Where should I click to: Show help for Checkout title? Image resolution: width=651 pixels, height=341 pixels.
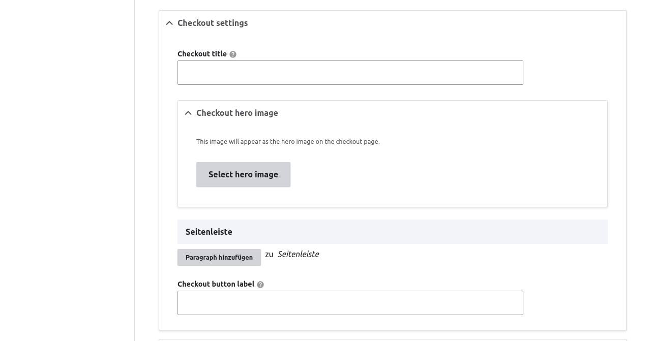tap(233, 54)
